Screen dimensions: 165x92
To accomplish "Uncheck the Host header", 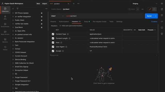I will click(53, 43).
